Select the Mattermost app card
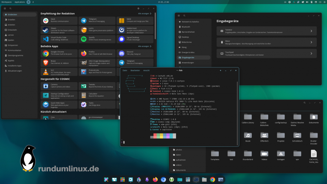 135,30
